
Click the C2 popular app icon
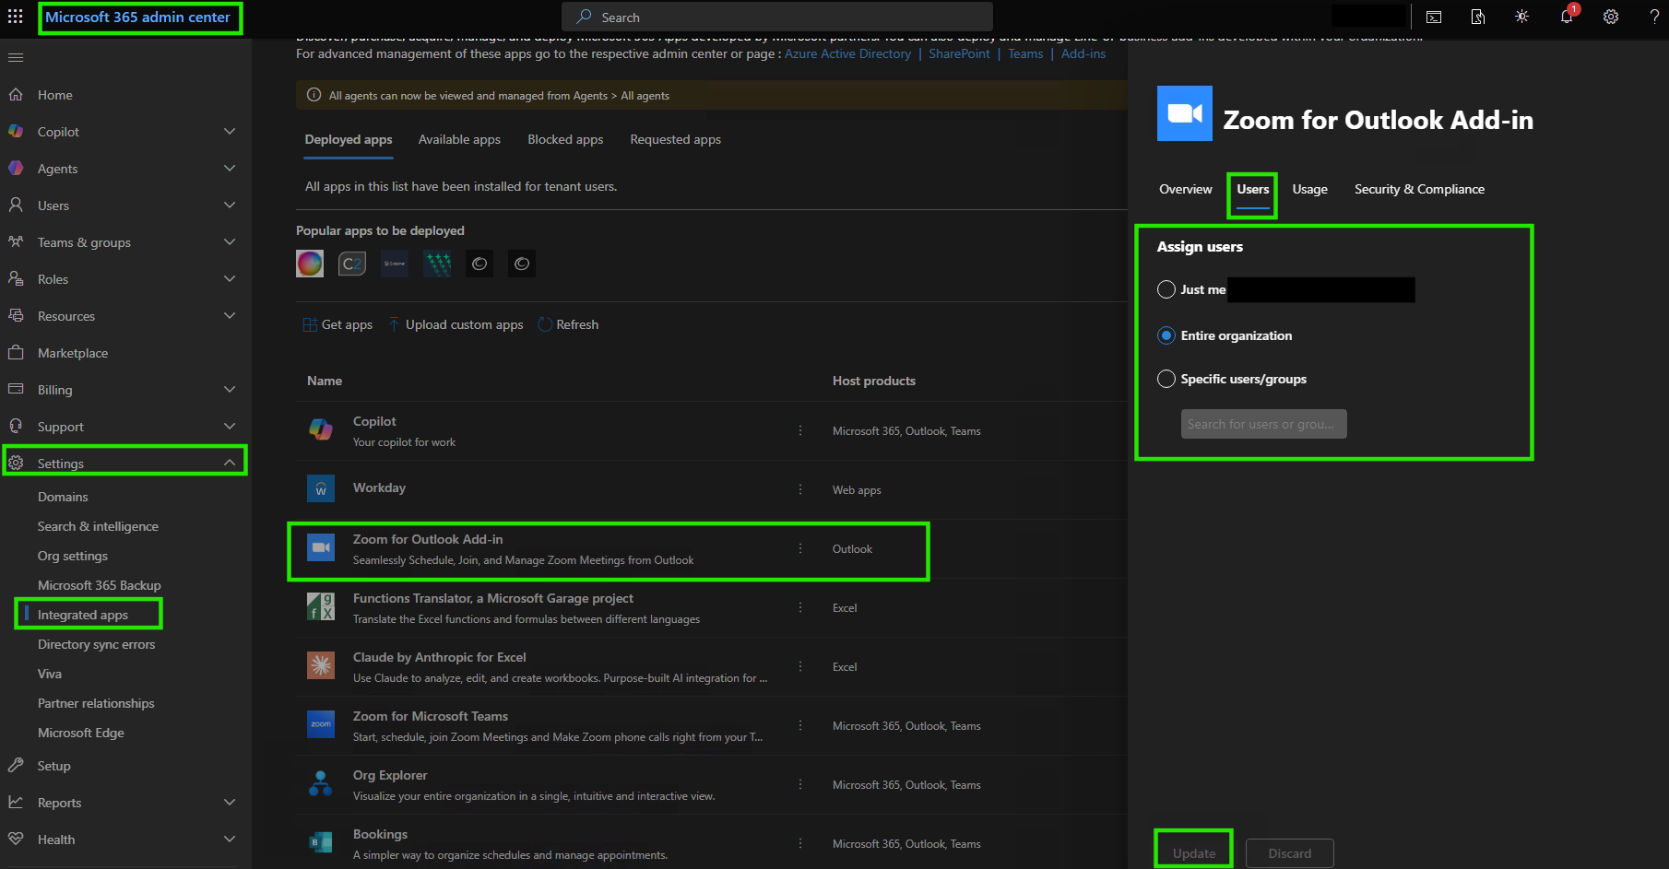click(x=352, y=264)
